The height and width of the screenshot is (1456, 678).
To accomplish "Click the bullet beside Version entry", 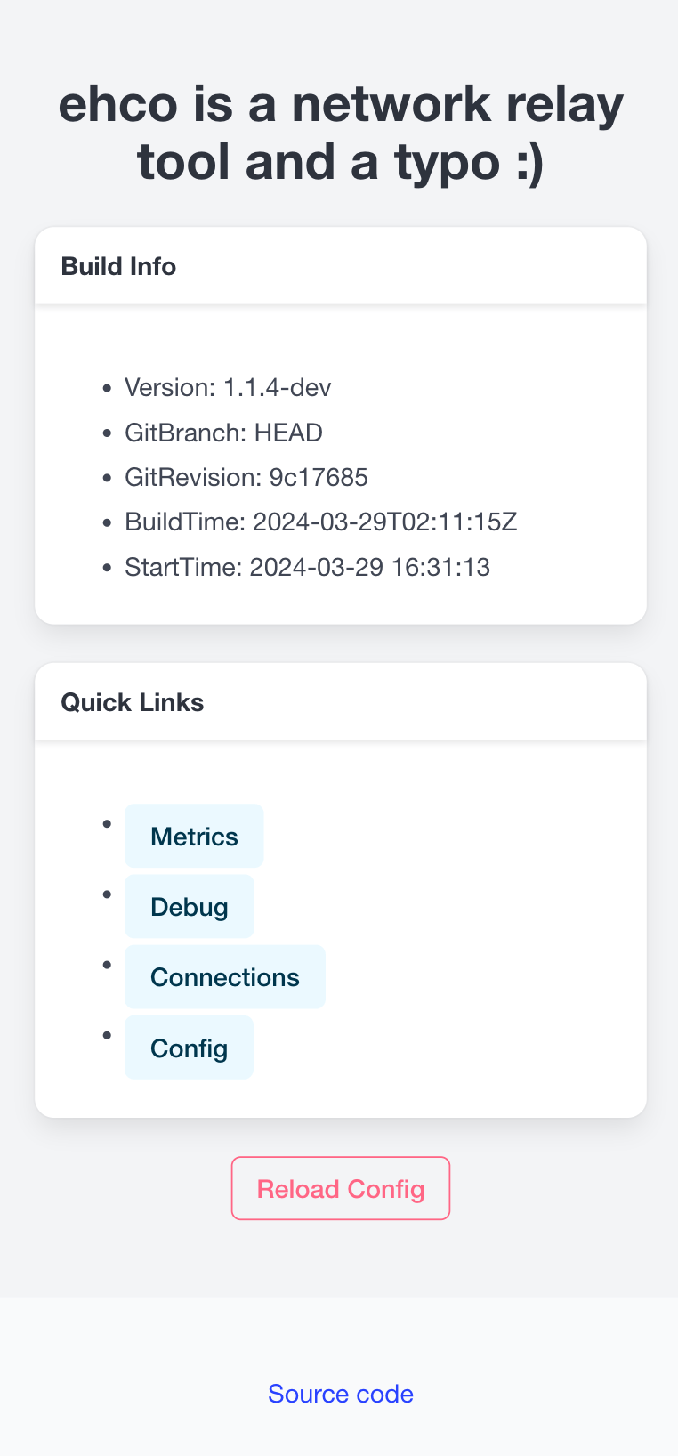I will pyautogui.click(x=107, y=388).
